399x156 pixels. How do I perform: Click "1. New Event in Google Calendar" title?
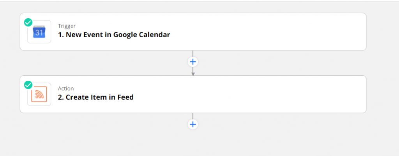(114, 35)
